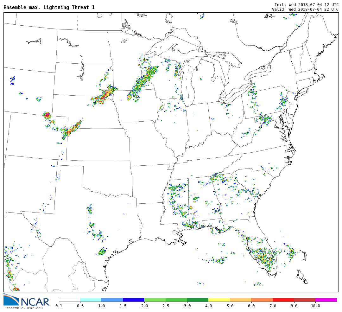The height and width of the screenshot is (312, 342).
Task: Click the light green 2.0–2.5 swatch
Action: coord(155,300)
